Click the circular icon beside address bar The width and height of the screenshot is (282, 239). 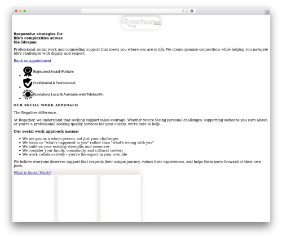point(192,11)
